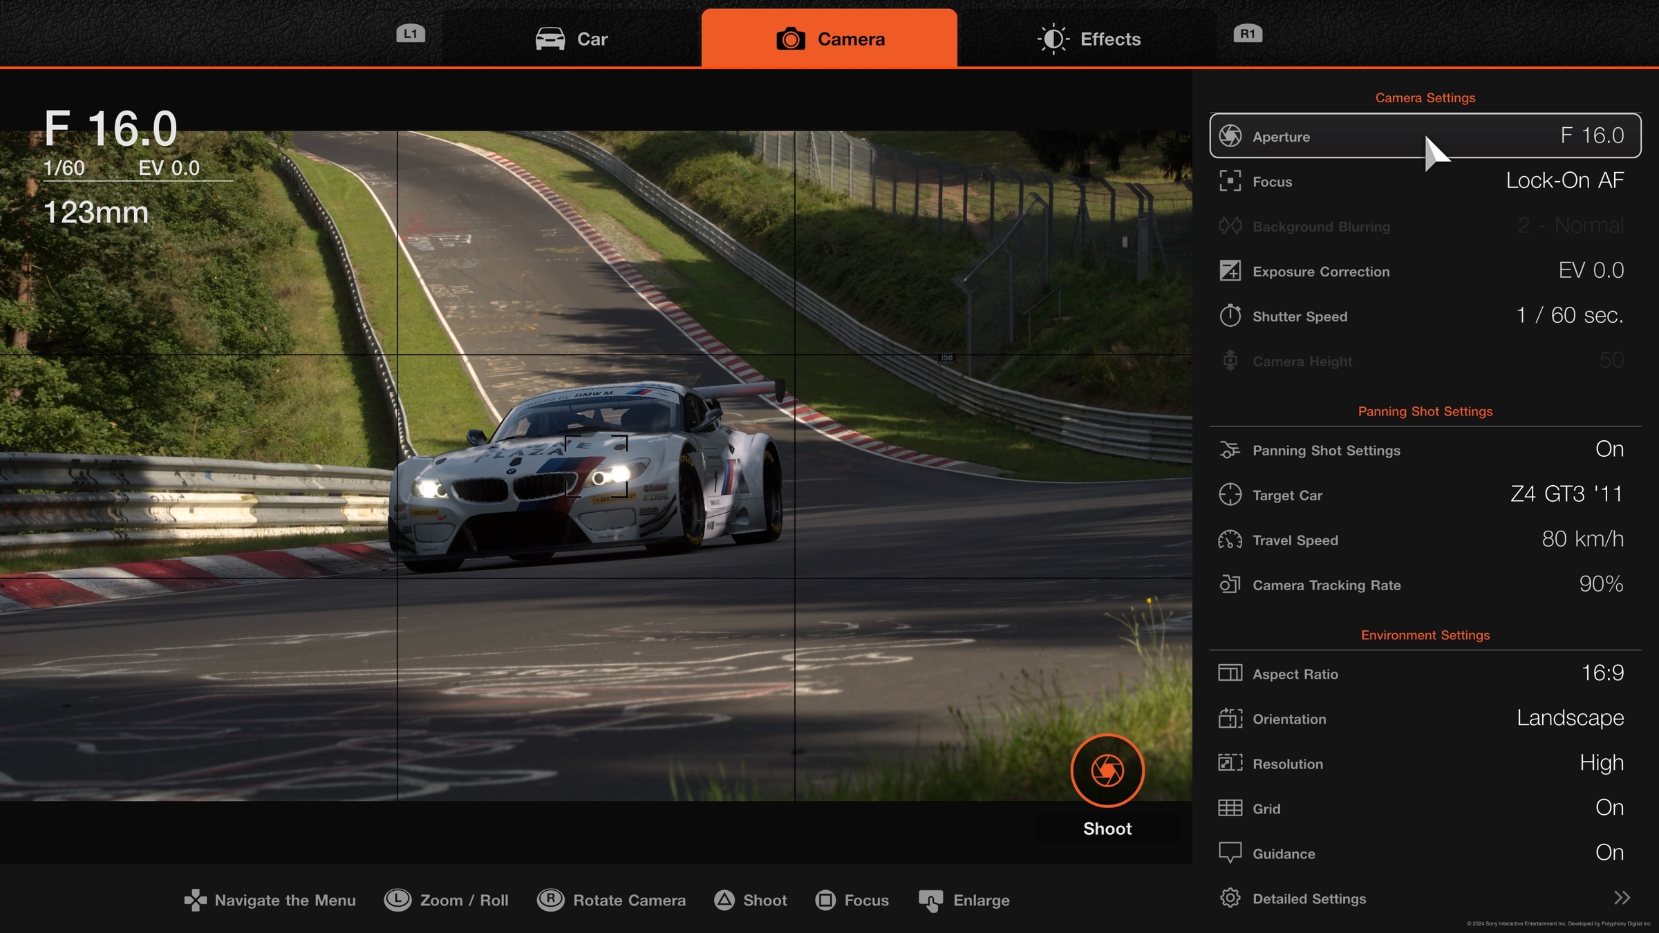The height and width of the screenshot is (933, 1659).
Task: Click the L1 shoulder button indicator
Action: [x=411, y=33]
